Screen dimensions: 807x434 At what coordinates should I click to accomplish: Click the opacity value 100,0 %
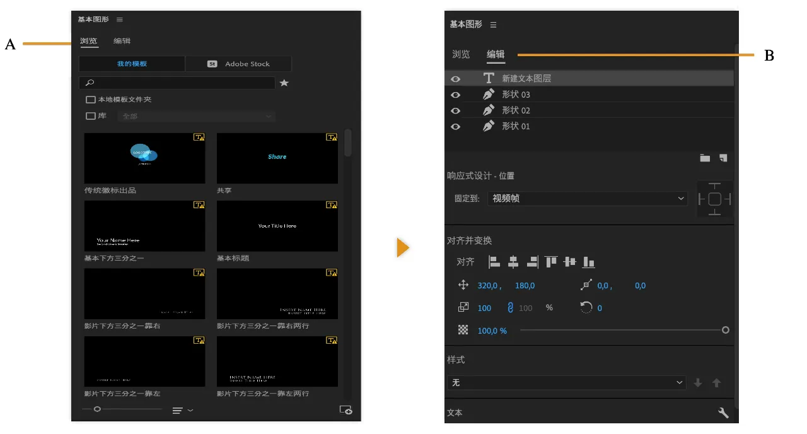tap(492, 331)
